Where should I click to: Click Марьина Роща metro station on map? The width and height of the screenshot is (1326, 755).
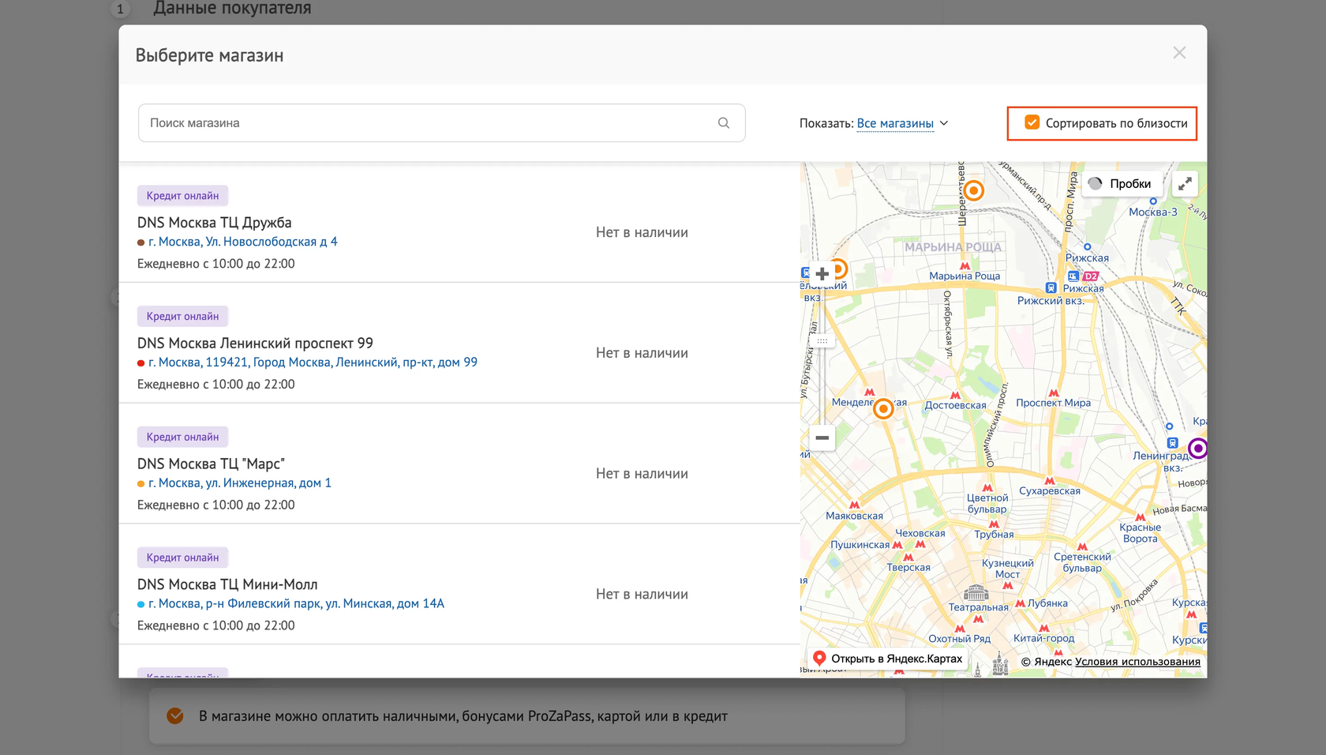tap(965, 272)
